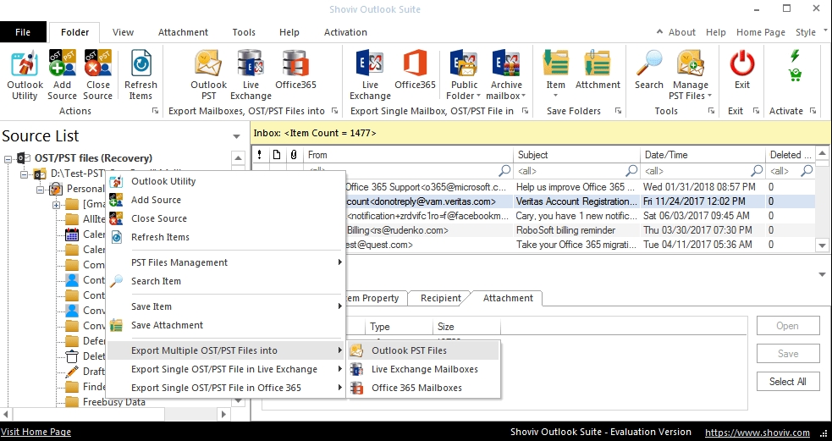832x441 pixels.
Task: Click the Save attachment button
Action: [788, 354]
